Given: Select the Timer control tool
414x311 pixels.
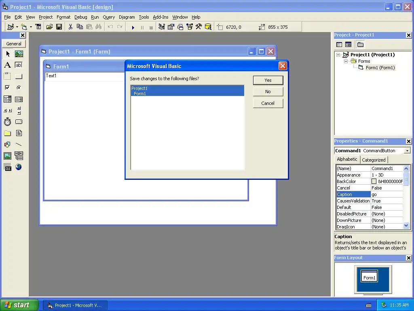Looking at the screenshot, I should tap(8, 121).
